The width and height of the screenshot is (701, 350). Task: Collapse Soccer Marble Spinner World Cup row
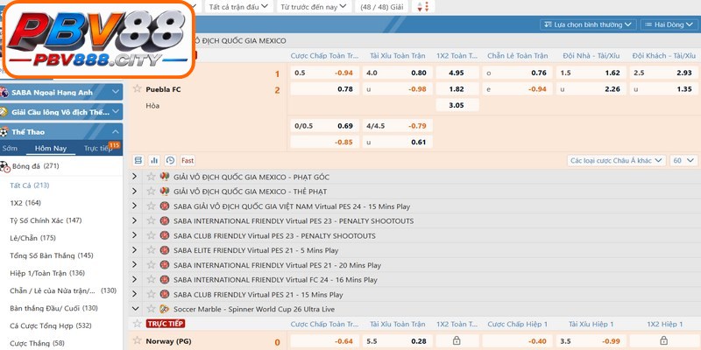pyautogui.click(x=135, y=309)
